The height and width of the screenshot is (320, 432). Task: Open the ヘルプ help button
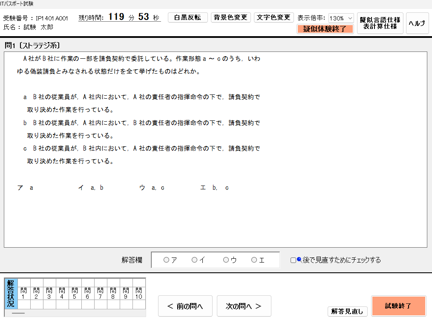[417, 23]
